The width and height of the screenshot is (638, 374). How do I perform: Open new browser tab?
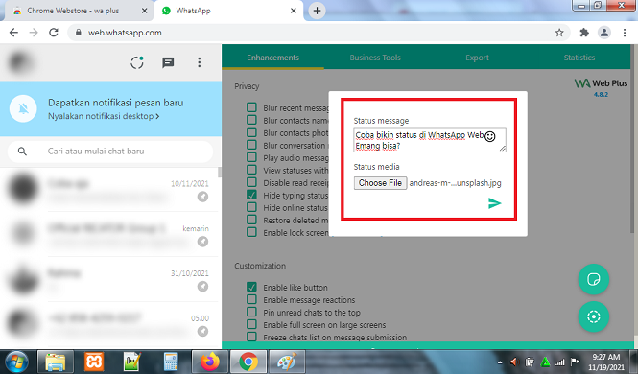[317, 11]
